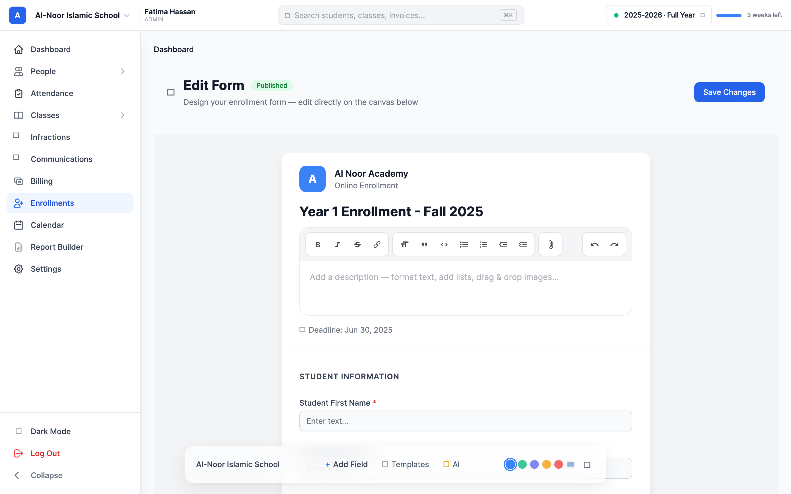Select the heading text-size tool
This screenshot has width=791, height=494.
tap(404, 244)
